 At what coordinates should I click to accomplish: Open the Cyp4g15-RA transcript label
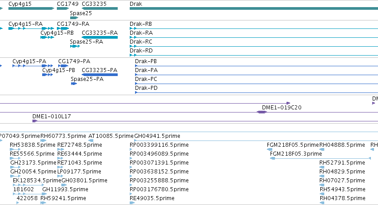pos(26,24)
